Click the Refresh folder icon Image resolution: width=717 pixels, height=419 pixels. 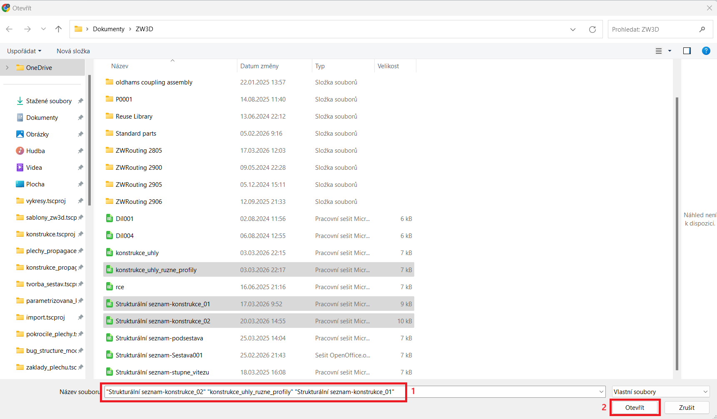(592, 30)
